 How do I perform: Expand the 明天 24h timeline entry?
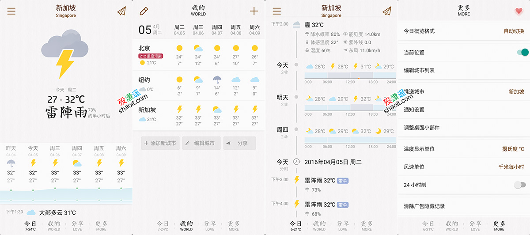(x=283, y=100)
